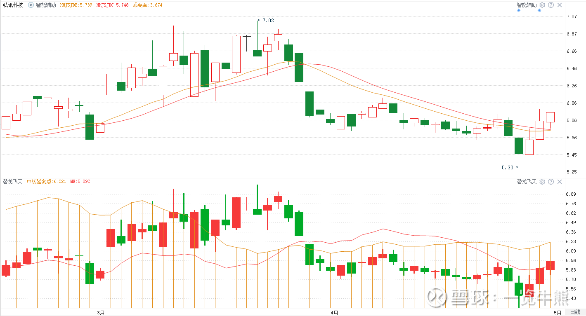Click the 中线强弱点 value label
The image size is (586, 316).
(x=46, y=181)
